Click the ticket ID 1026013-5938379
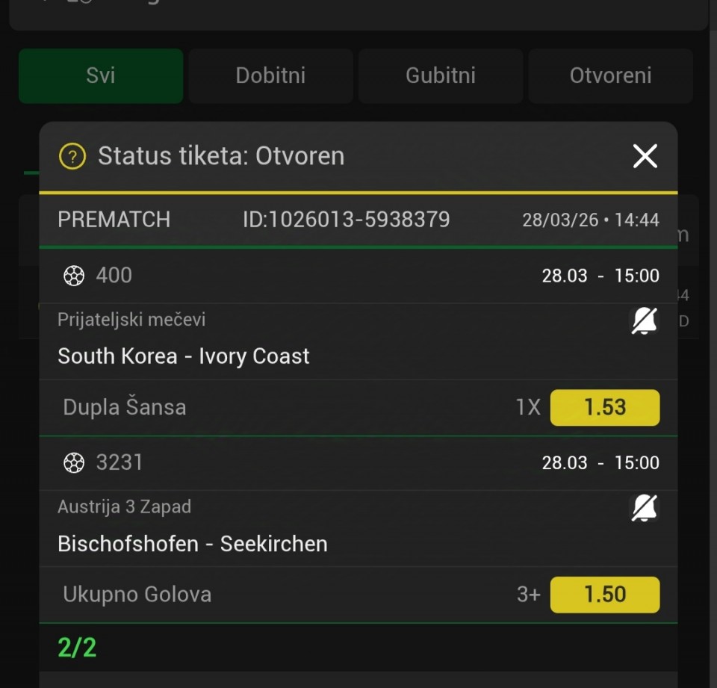Viewport: 717px width, 688px height. click(x=346, y=220)
